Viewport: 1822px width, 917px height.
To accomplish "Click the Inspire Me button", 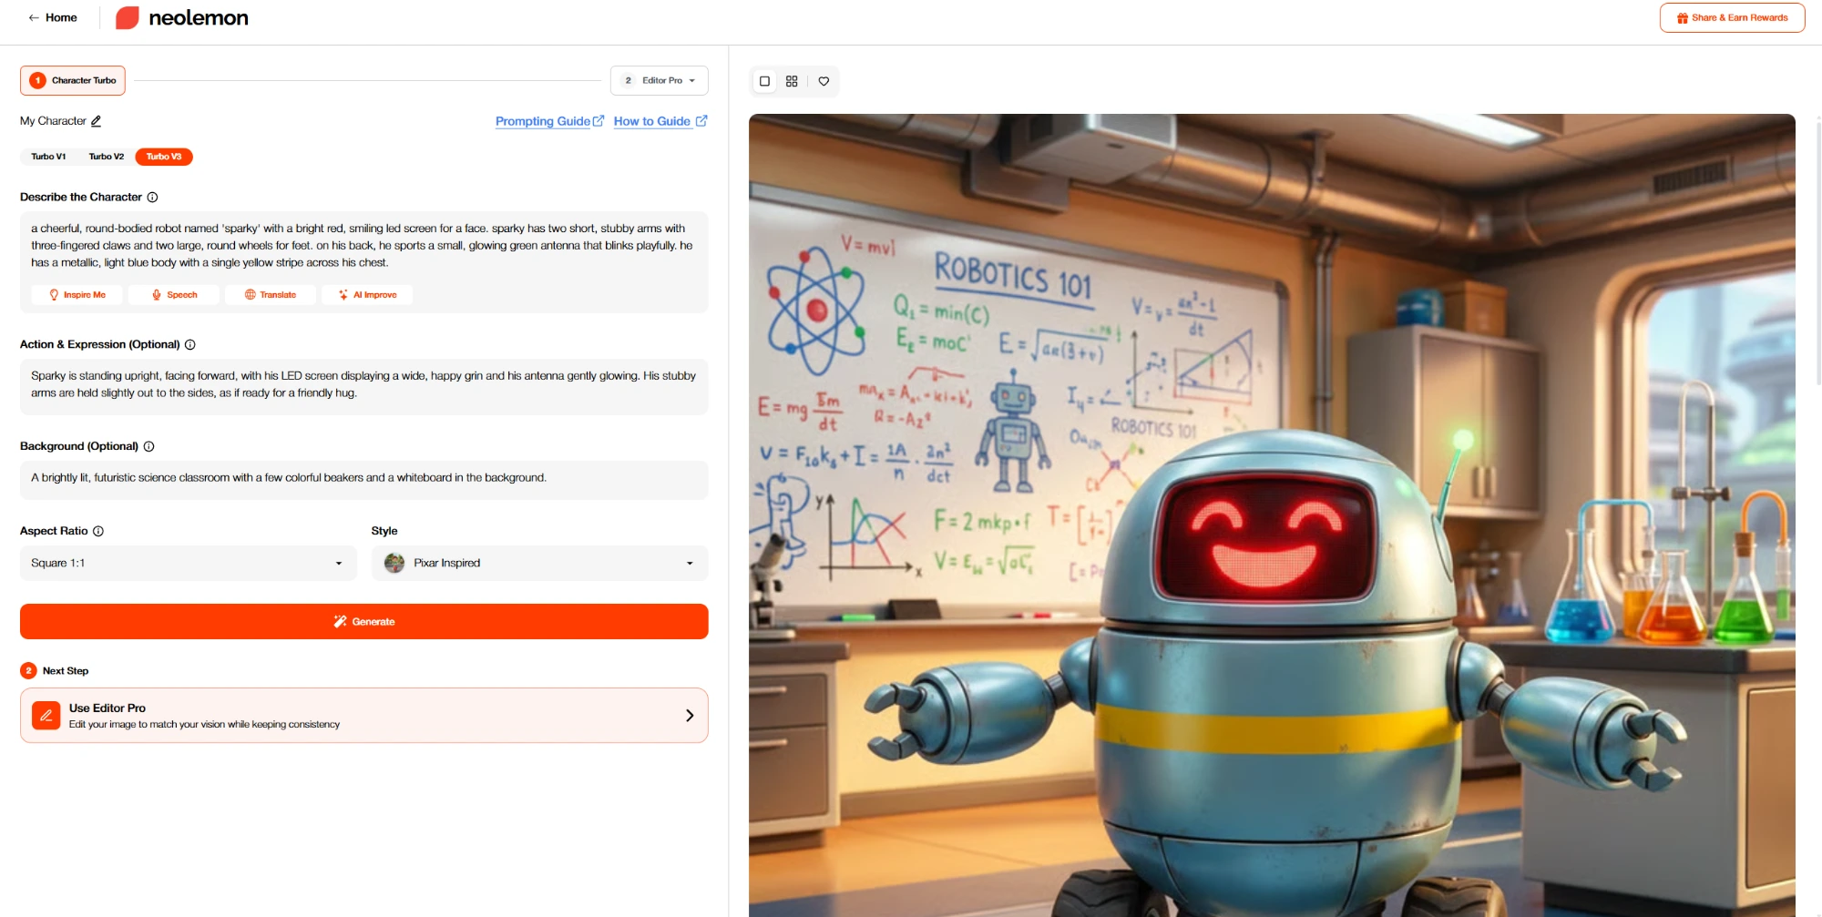I will coord(77,295).
